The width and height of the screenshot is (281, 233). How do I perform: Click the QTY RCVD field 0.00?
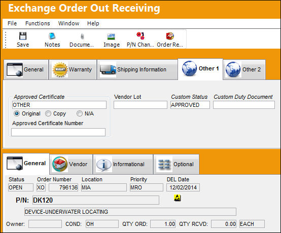(x=224, y=224)
